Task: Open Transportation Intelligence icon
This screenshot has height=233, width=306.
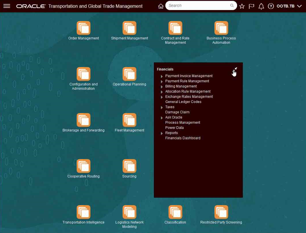Action: tap(84, 212)
